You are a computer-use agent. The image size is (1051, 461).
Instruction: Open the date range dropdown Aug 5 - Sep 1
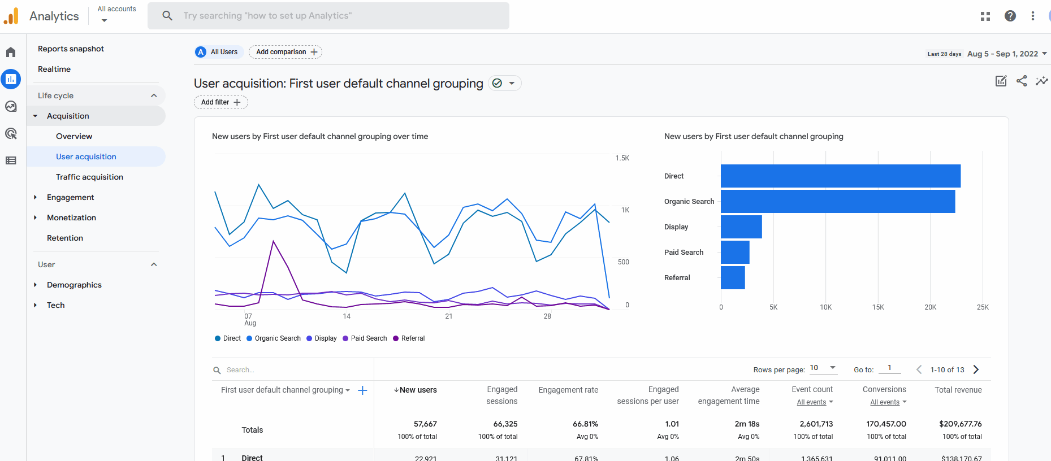coord(1007,54)
